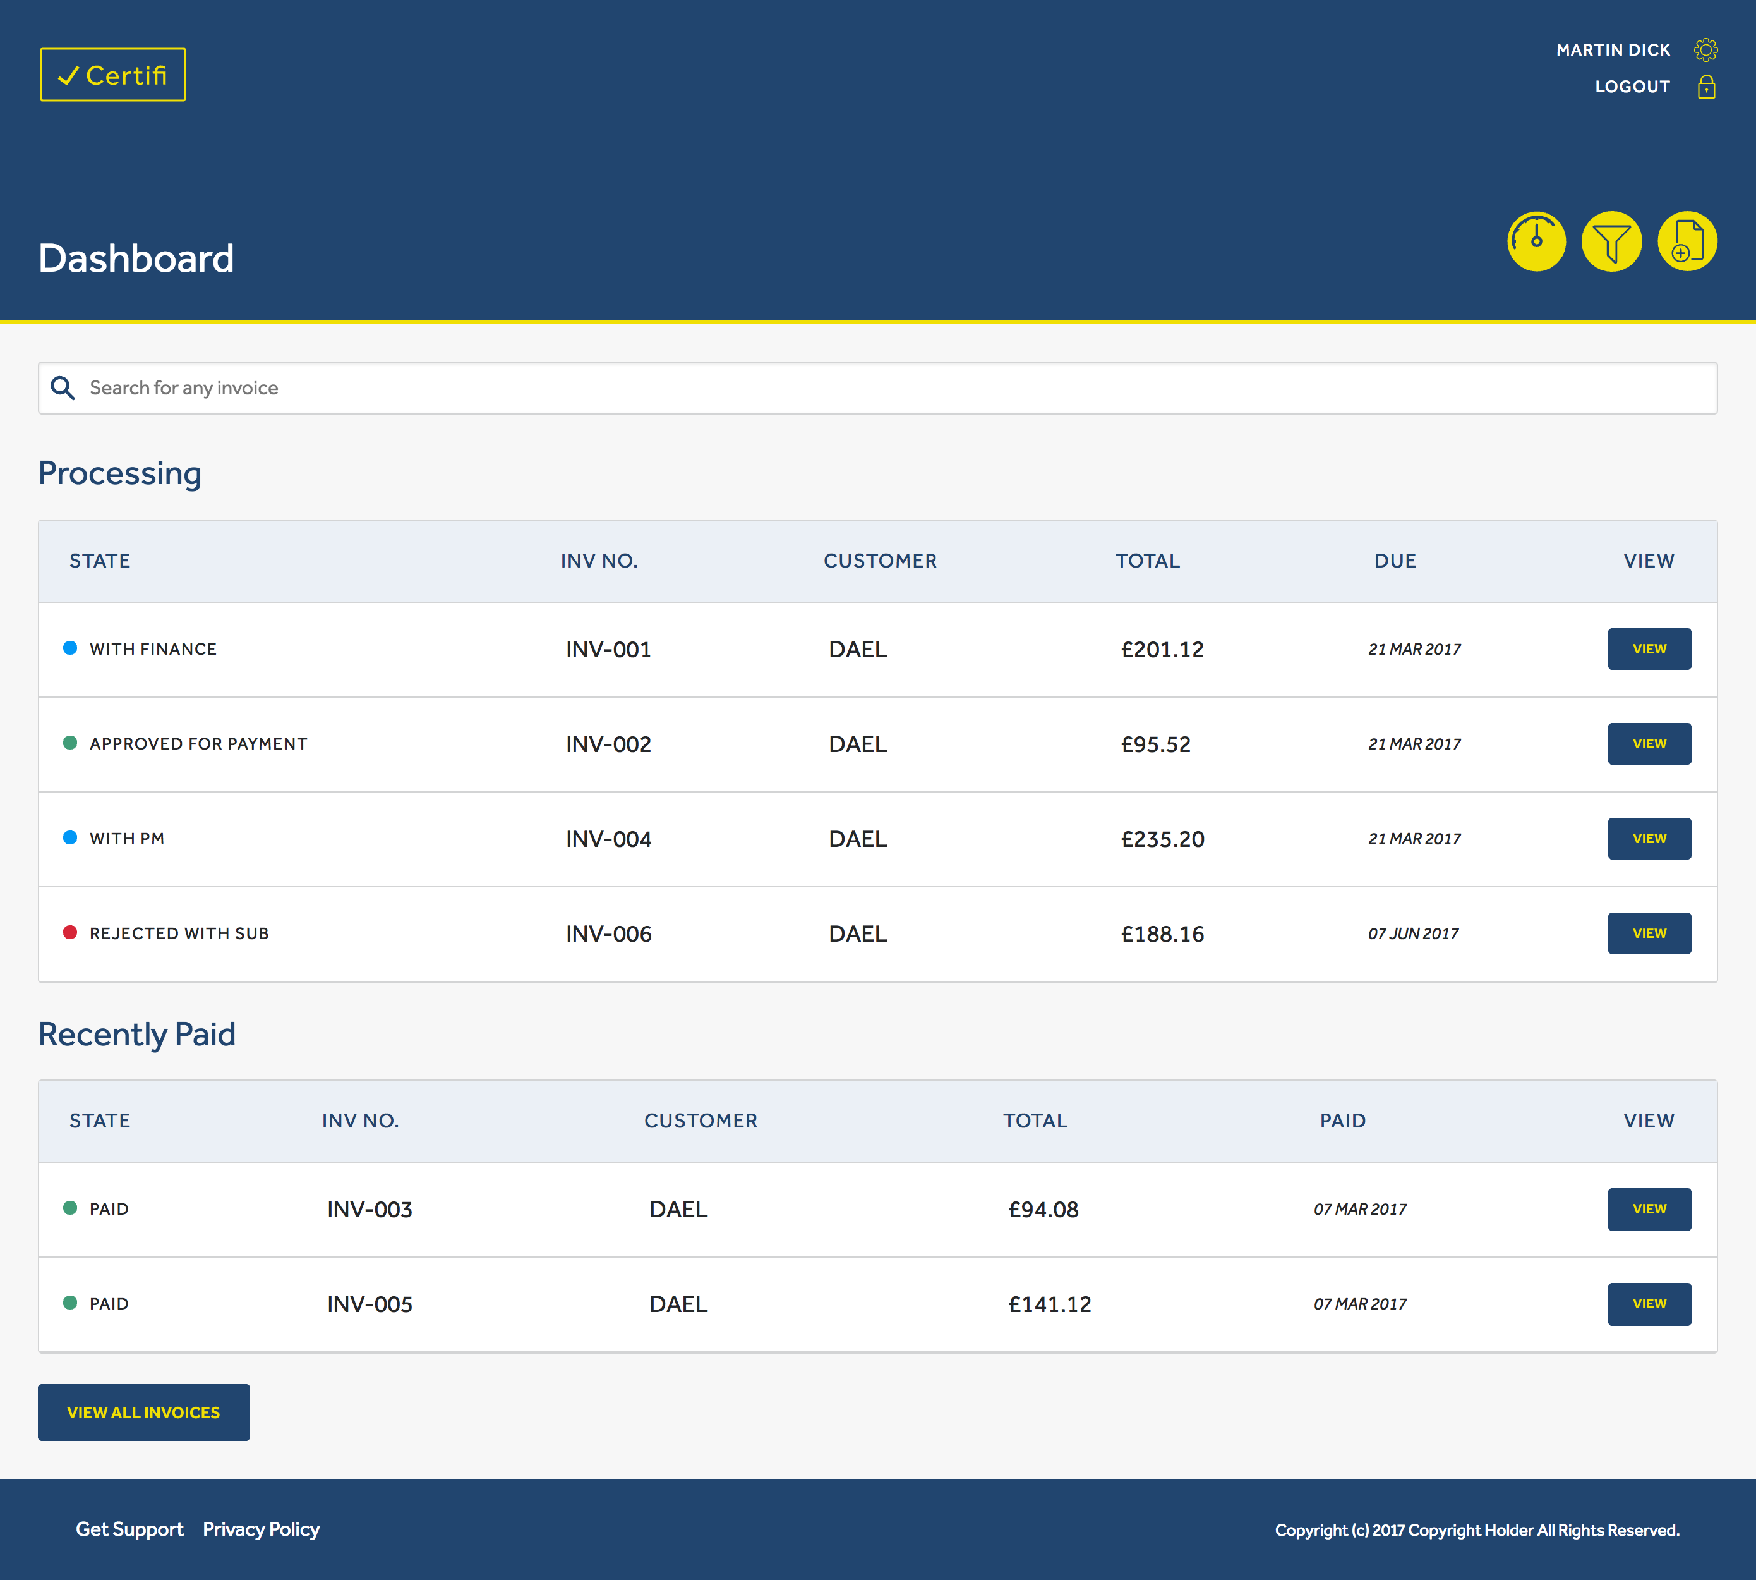Screen dimensions: 1756x1580
Task: Click LOGOUT to sign out
Action: [1632, 86]
